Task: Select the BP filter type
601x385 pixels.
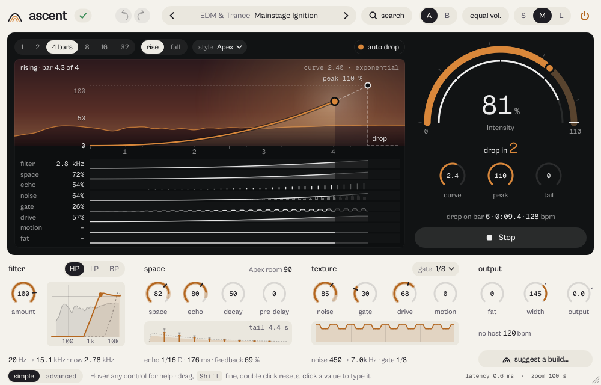Action: tap(114, 269)
